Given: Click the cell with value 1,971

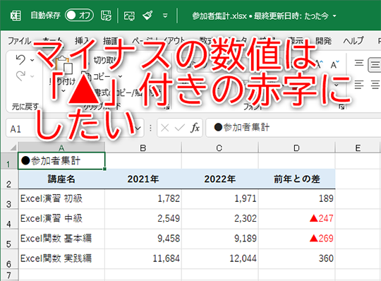Looking at the screenshot, I should click(219, 199).
